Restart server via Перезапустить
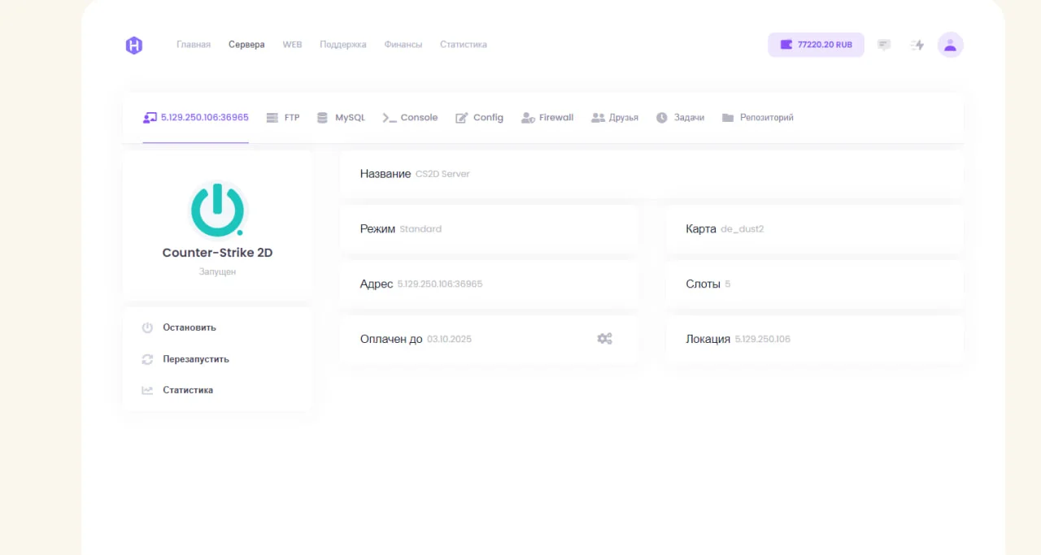1041x555 pixels. coord(195,359)
